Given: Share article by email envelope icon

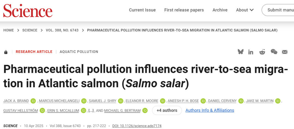Looking at the screenshot, I should pos(285,52).
